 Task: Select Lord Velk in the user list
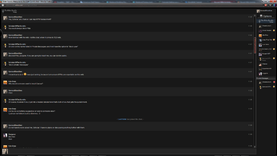pyautogui.click(x=266, y=45)
